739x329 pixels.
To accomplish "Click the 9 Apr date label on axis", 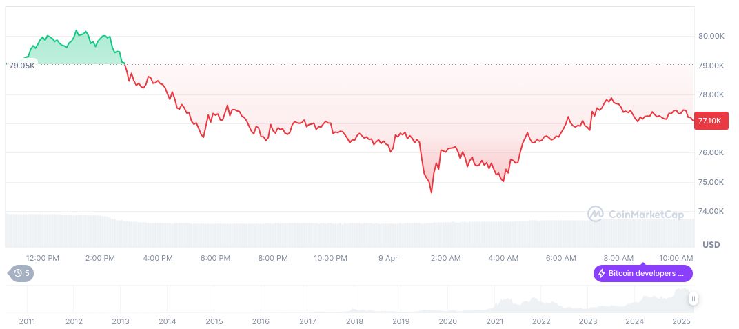I will coord(388,258).
